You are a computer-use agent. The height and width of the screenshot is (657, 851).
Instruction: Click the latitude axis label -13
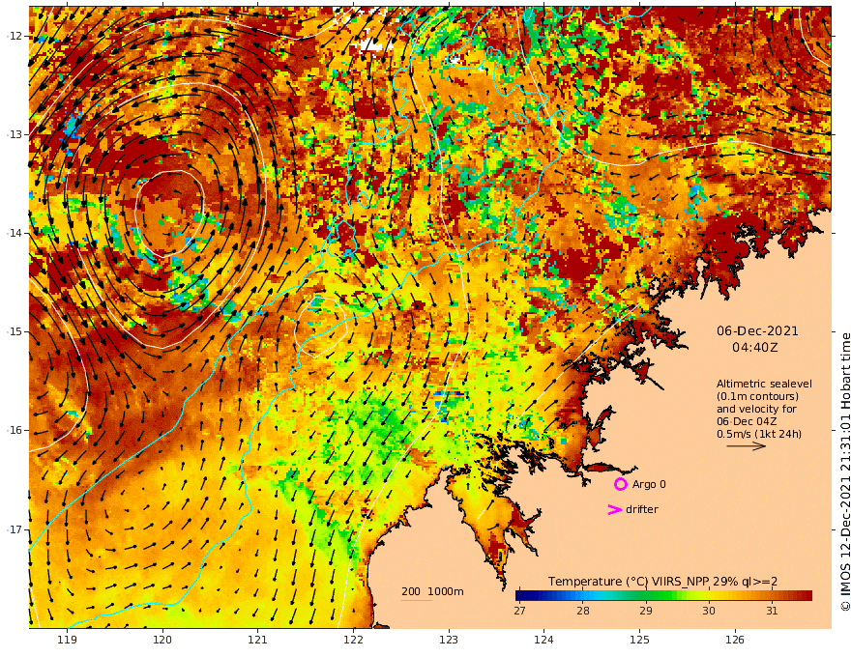(x=15, y=134)
